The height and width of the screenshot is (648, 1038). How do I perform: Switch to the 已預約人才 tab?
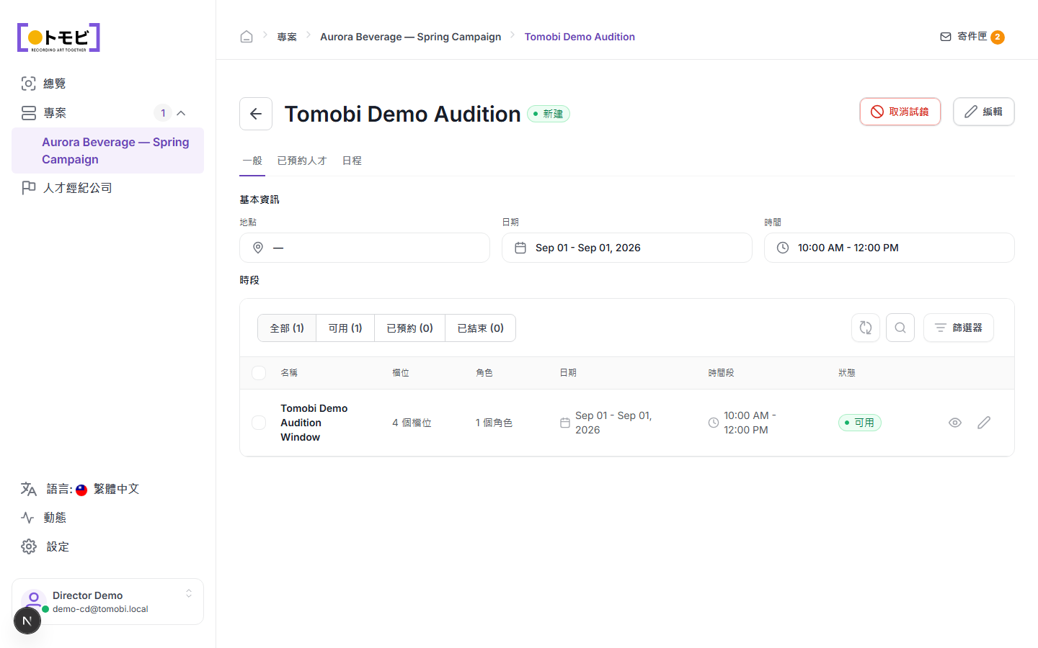point(302,161)
